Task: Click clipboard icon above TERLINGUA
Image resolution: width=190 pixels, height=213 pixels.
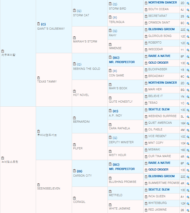Action: click(110, 17)
